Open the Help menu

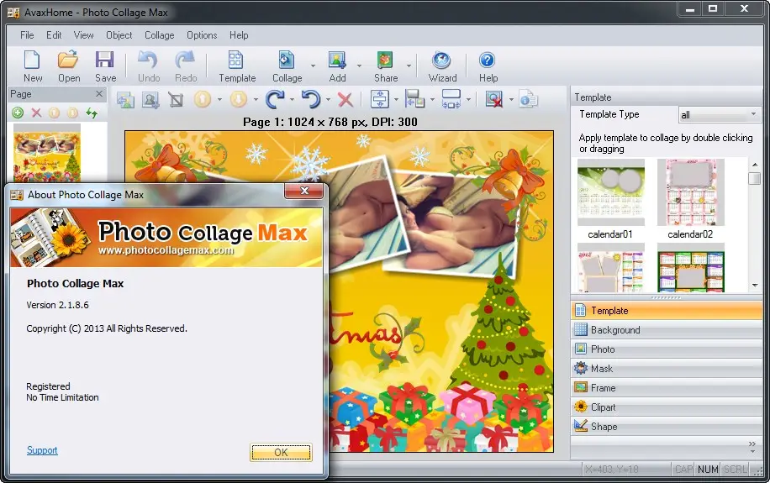pos(239,35)
